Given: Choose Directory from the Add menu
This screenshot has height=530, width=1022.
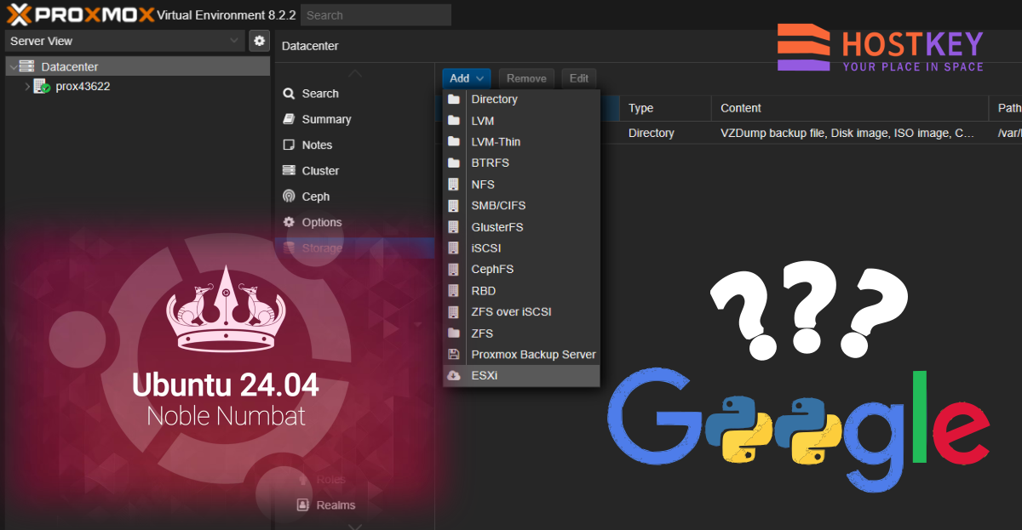Looking at the screenshot, I should (x=521, y=100).
